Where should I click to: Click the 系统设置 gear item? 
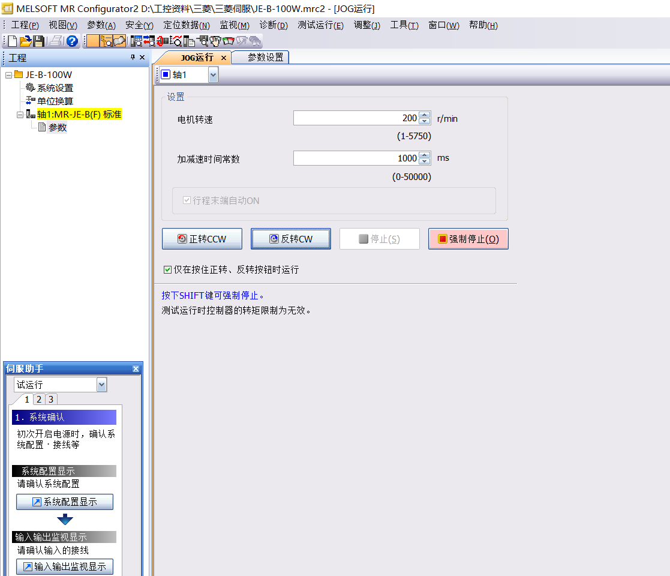55,88
